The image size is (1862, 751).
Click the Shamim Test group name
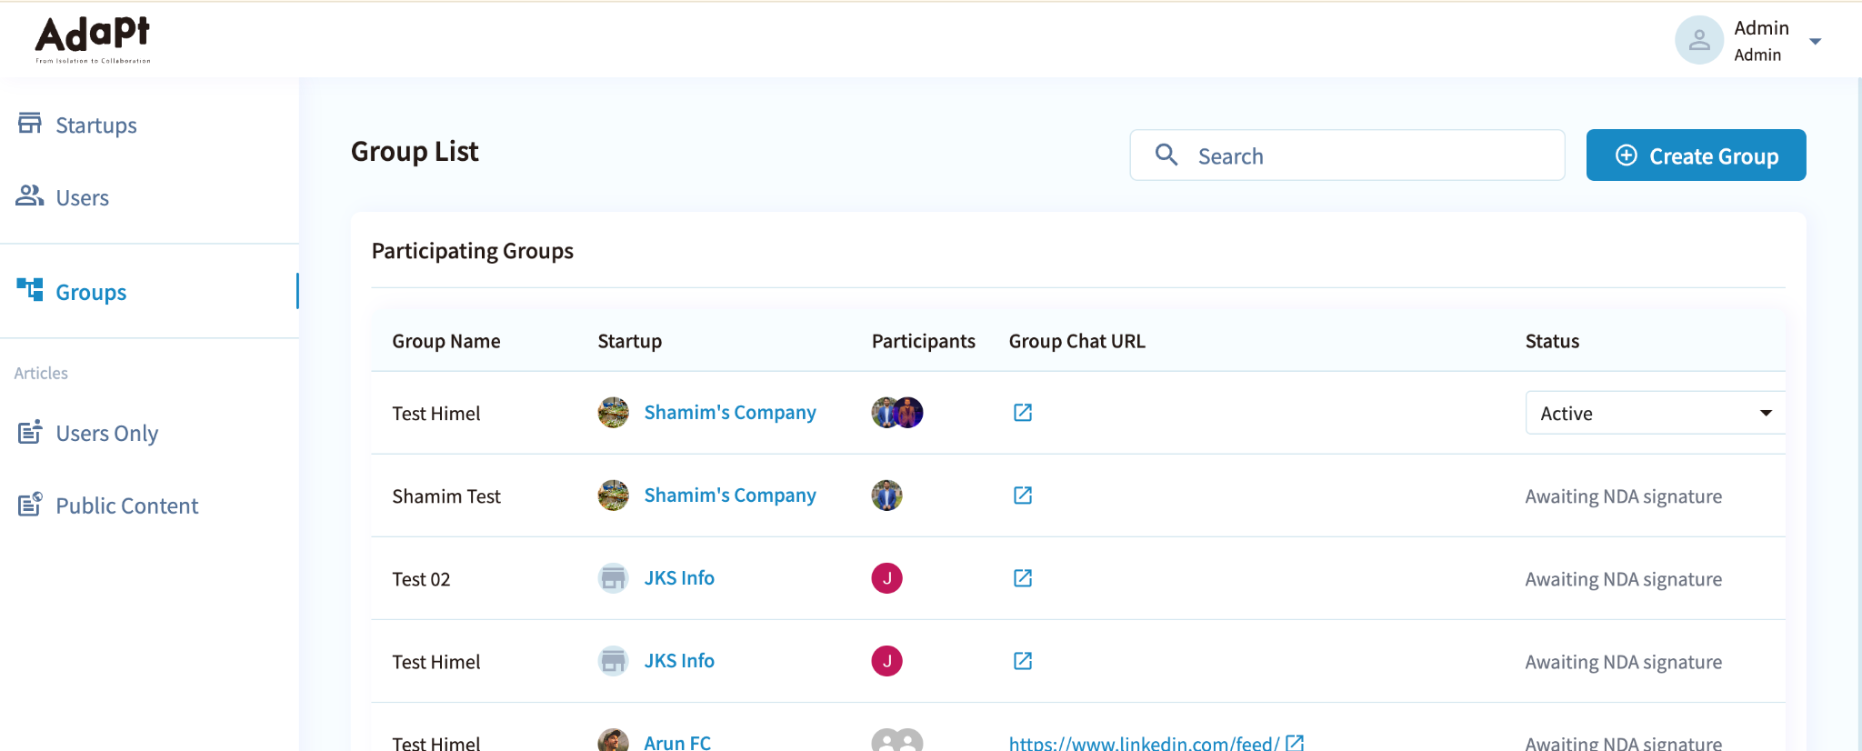(x=446, y=496)
